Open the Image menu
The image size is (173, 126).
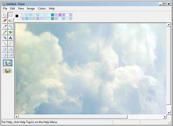(x=31, y=8)
